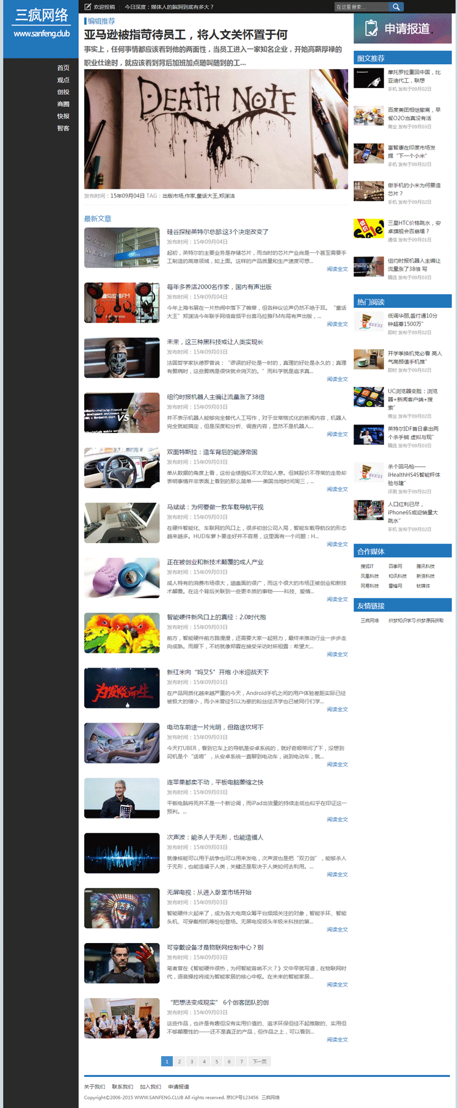Open article 正在被创业和新技术颠覆的成人产业
Screen dimensions: 458x1108
tap(216, 562)
